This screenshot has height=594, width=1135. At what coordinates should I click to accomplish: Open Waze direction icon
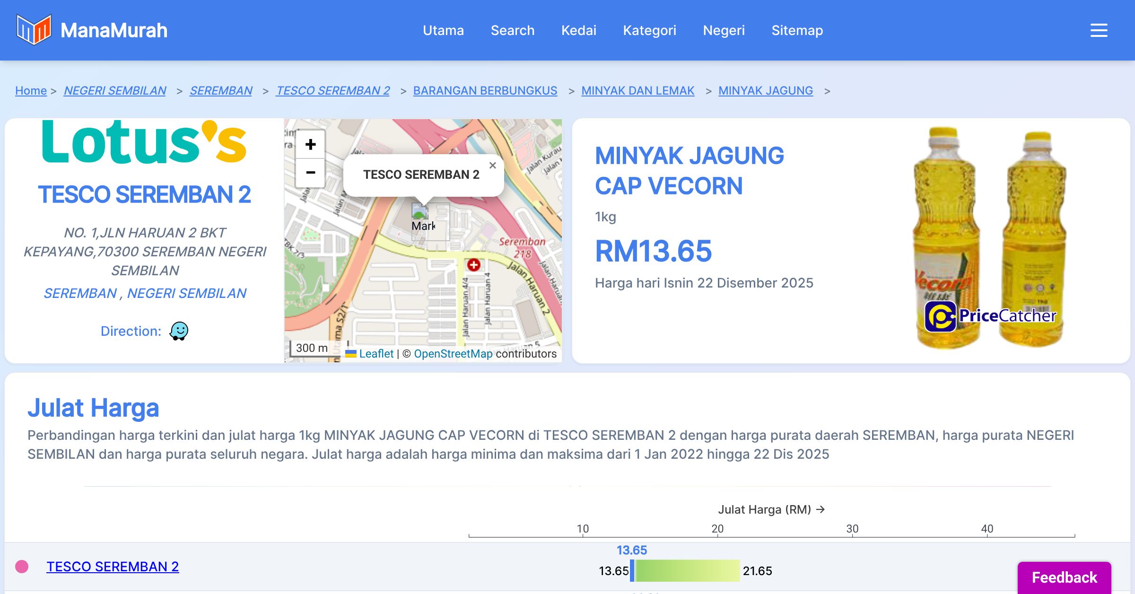(x=179, y=331)
